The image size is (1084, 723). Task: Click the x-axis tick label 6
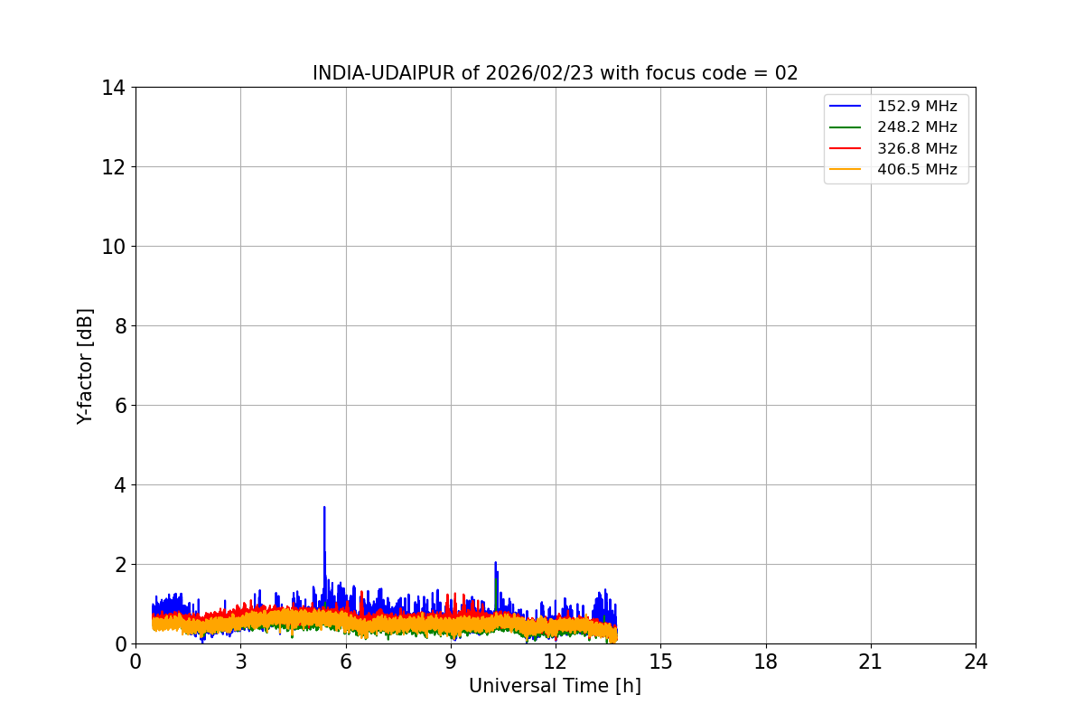tap(346, 662)
